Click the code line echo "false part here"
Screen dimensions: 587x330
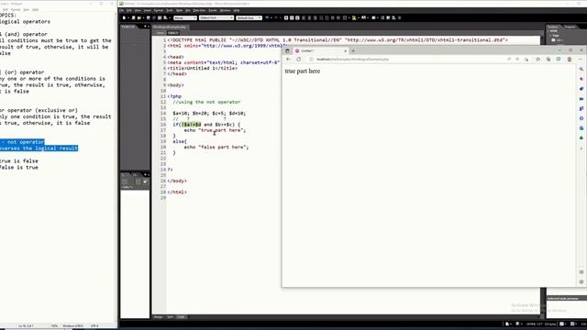[x=216, y=147]
